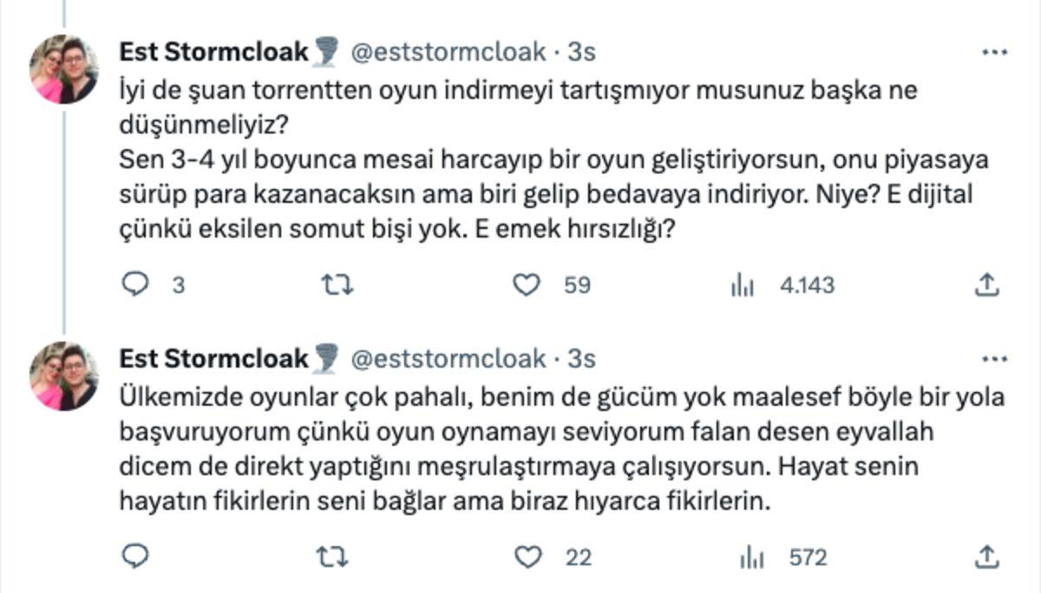The height and width of the screenshot is (593, 1041).
Task: Click the reply icon on the first tweet
Action: 134,283
